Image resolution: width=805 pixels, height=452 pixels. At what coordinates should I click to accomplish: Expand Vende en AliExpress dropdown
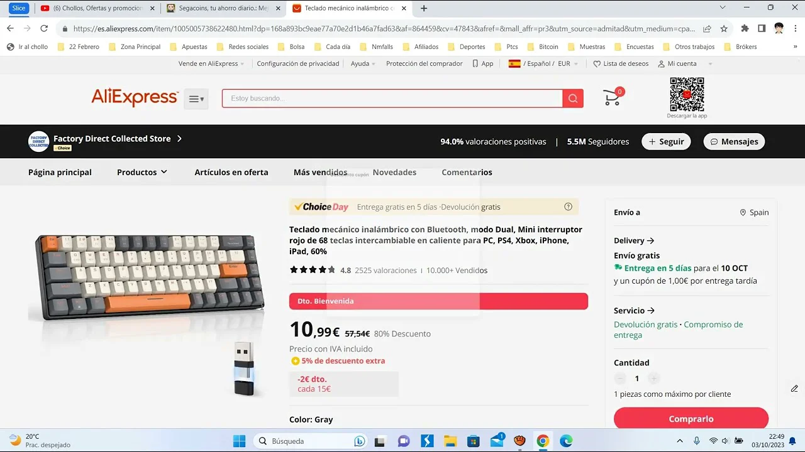point(211,63)
